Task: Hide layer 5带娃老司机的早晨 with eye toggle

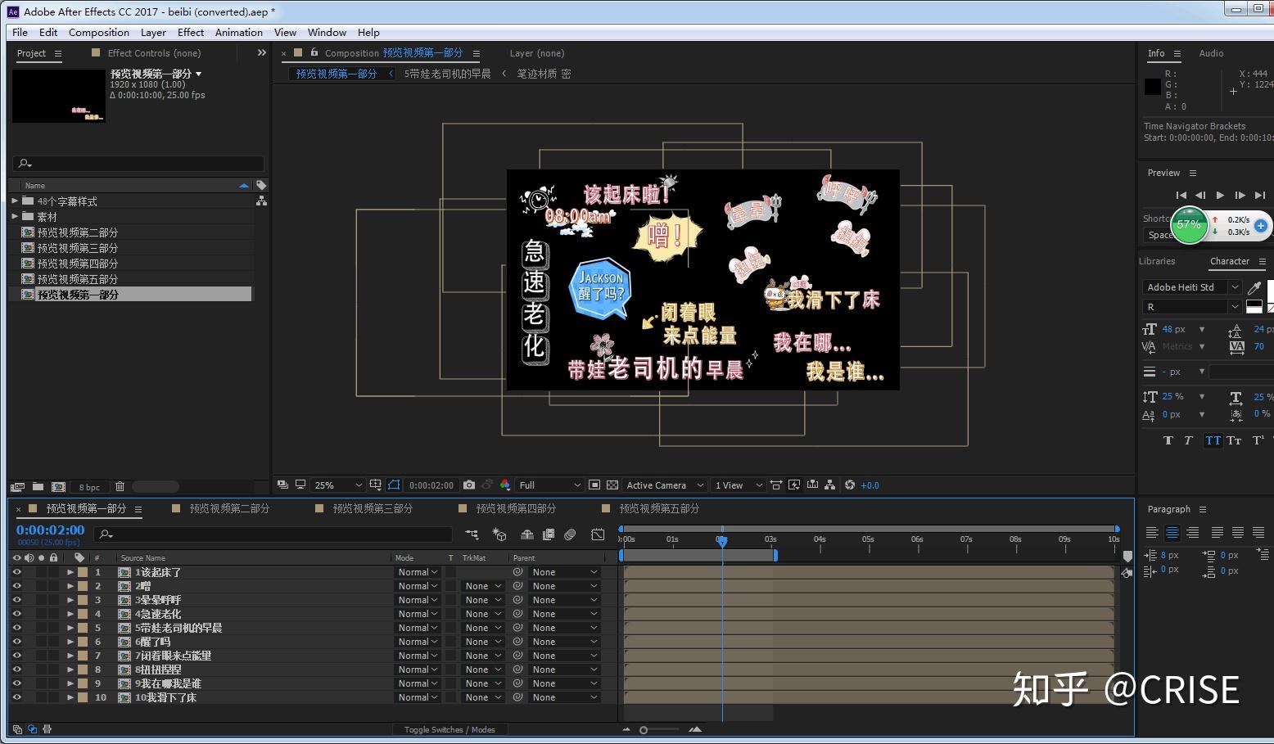Action: (16, 628)
